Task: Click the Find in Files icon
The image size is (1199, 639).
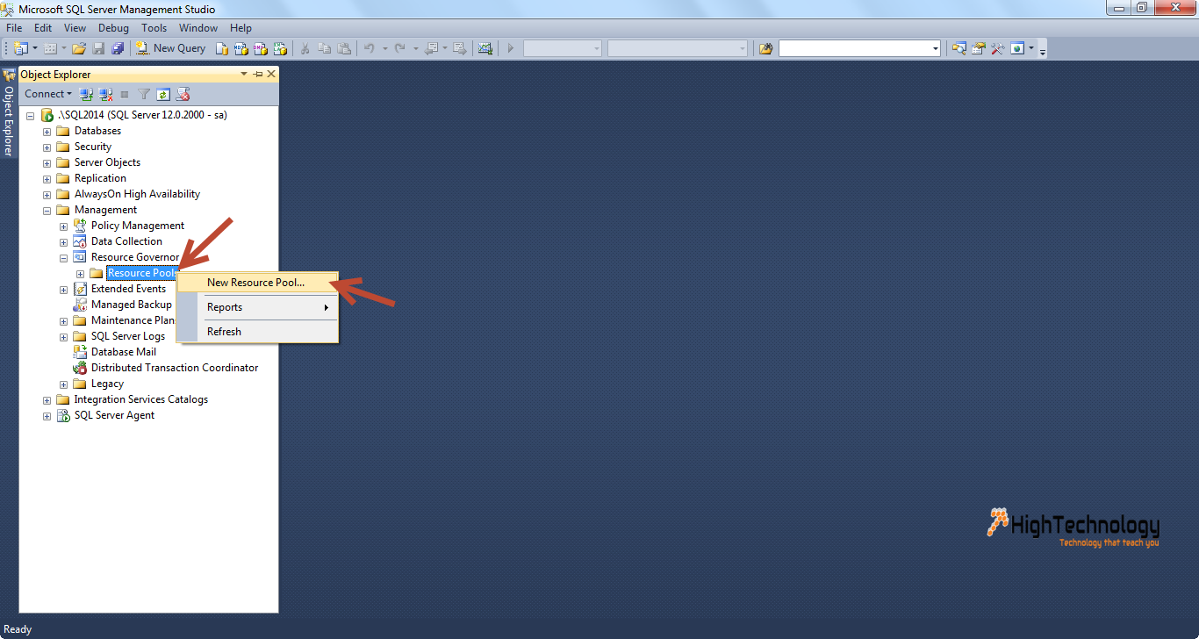Action: (766, 48)
